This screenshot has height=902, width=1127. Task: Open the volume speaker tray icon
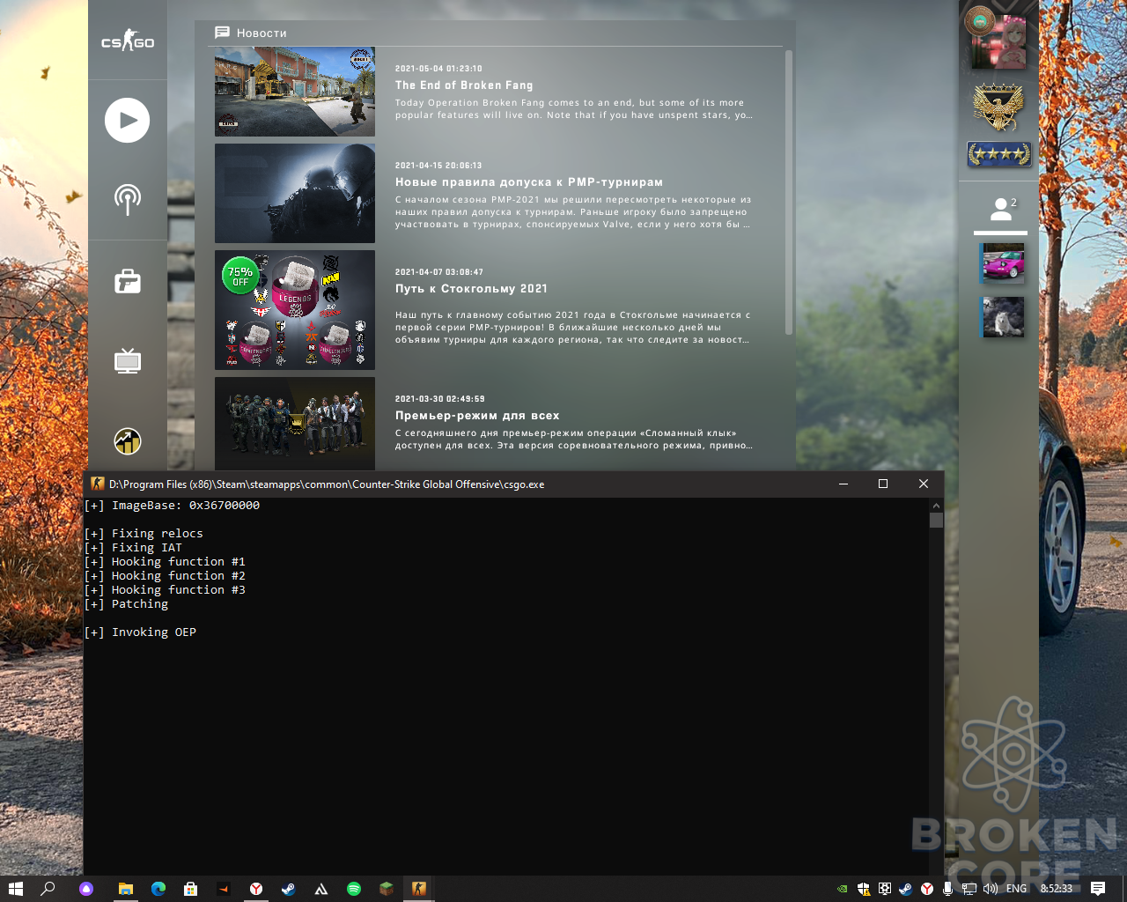pos(991,889)
